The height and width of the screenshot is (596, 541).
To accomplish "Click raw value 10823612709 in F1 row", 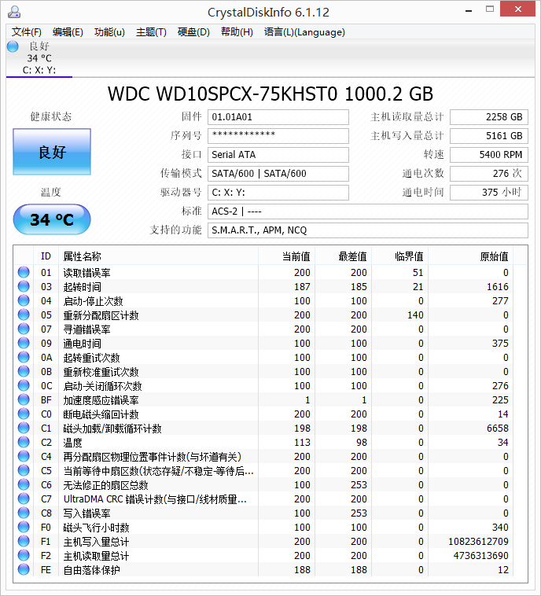I will pos(478,541).
